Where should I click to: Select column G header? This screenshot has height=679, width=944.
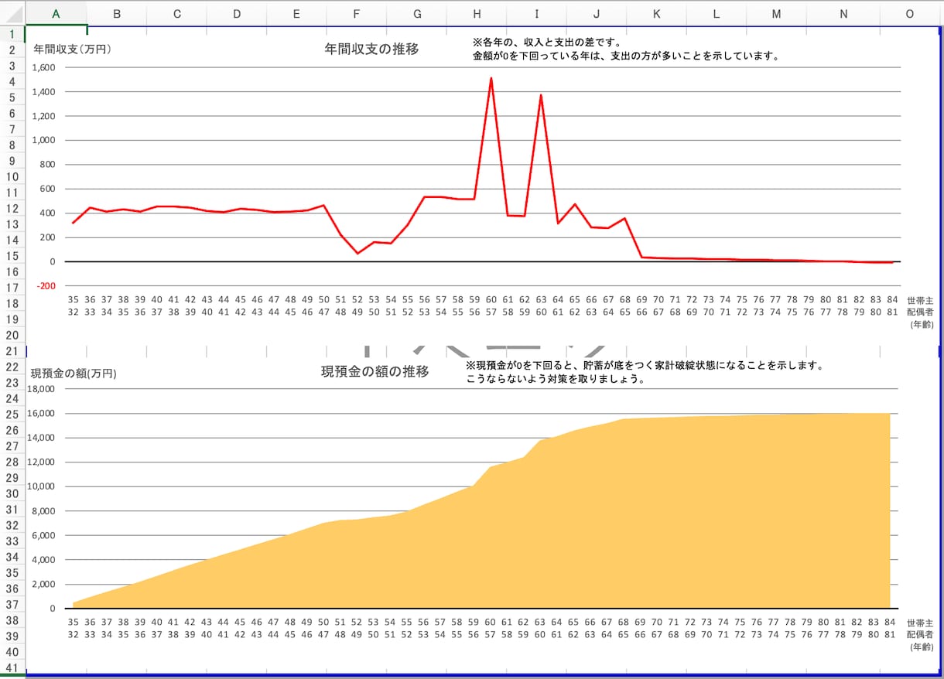click(417, 14)
